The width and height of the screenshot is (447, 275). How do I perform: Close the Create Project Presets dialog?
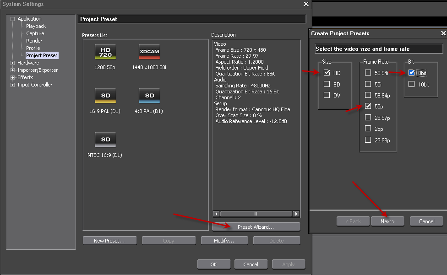pos(443,33)
